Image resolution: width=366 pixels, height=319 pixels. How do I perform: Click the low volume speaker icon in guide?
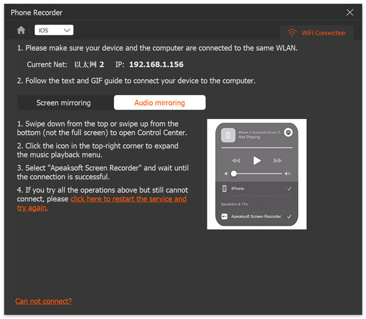[x=226, y=174]
